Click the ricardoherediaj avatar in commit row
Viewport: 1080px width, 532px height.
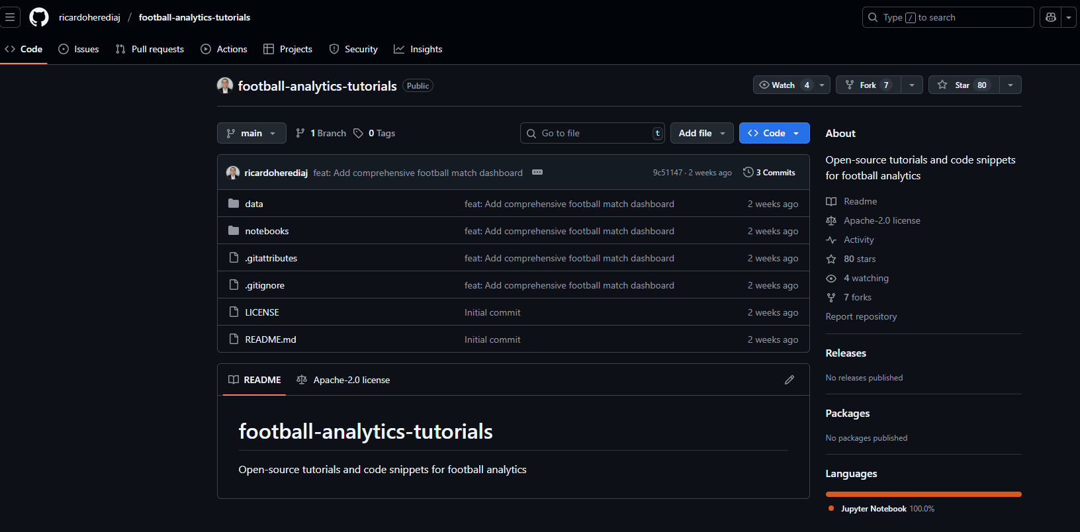[x=233, y=173]
